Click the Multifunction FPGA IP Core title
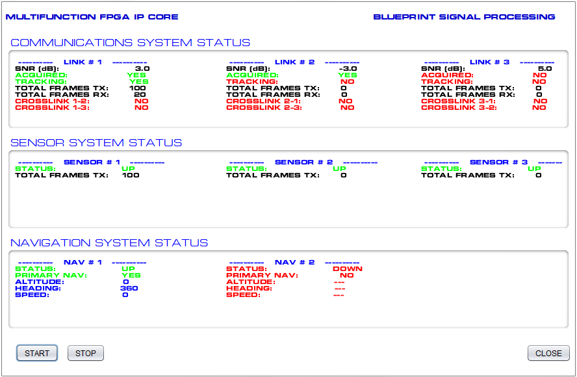This screenshot has width=577, height=377. 92,17
